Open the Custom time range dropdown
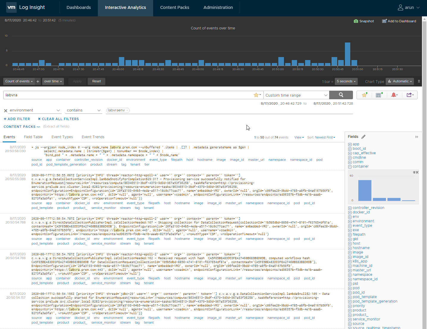The width and height of the screenshot is (427, 329). [296, 95]
